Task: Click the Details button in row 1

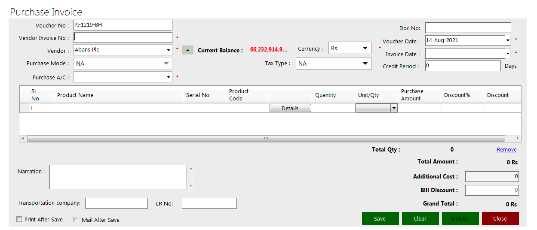Action: tap(290, 109)
